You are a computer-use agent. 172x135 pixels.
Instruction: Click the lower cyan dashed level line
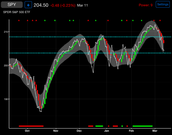point(90,53)
